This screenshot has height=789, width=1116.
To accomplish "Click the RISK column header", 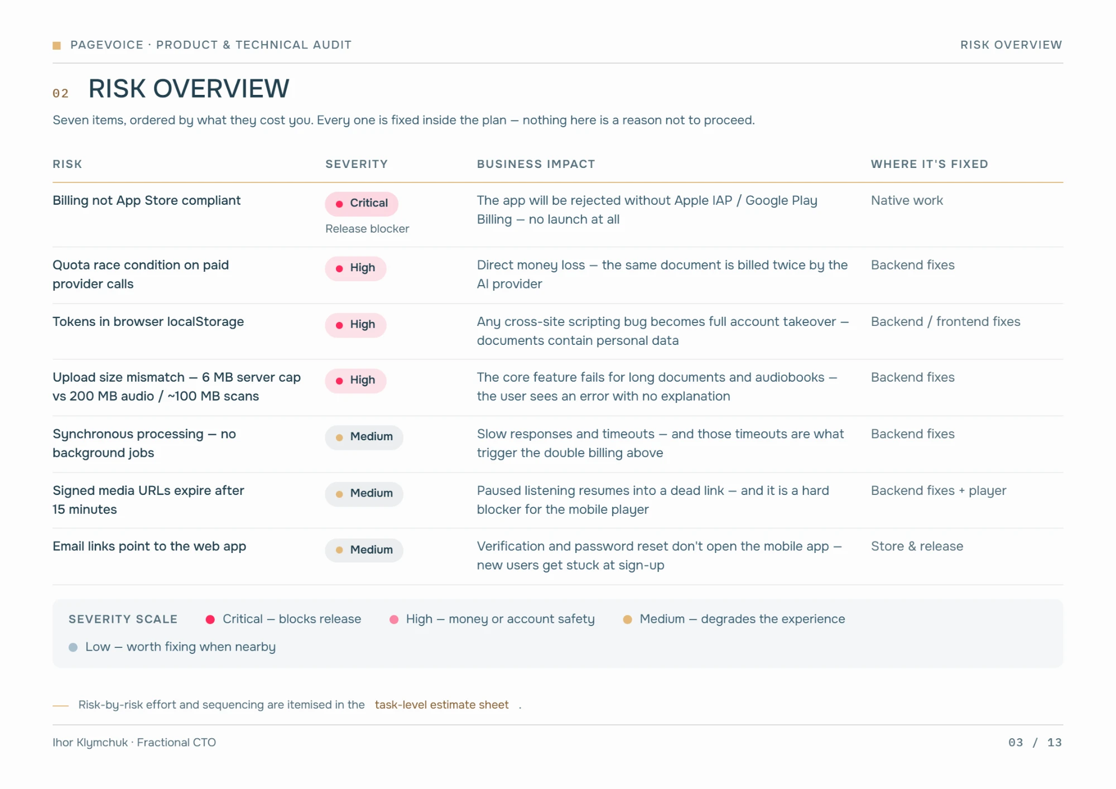I will click(67, 164).
